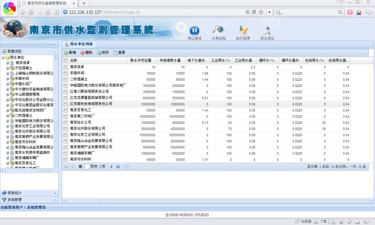Click the 停止服务 pause icon
Viewport: 375px width, 225px height.
(194, 31)
